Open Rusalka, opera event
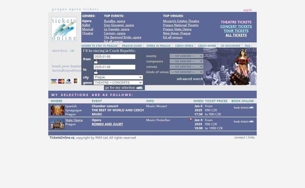The height and width of the screenshot is (188, 305). [x=114, y=21]
